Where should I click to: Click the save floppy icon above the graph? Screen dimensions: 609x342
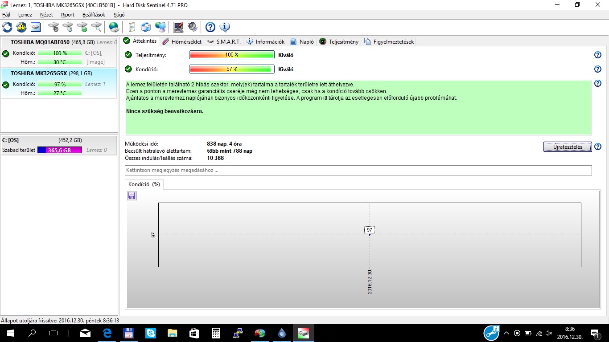pos(132,196)
